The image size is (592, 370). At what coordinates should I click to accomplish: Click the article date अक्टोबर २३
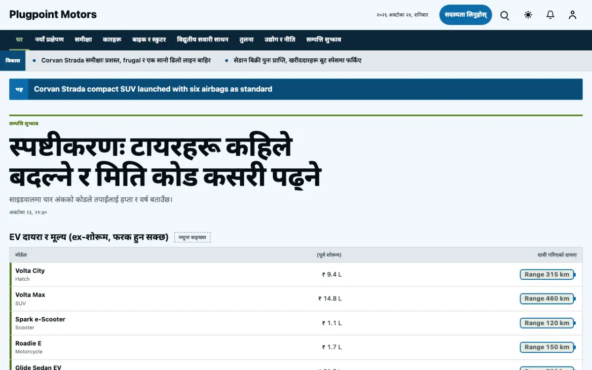[28, 212]
